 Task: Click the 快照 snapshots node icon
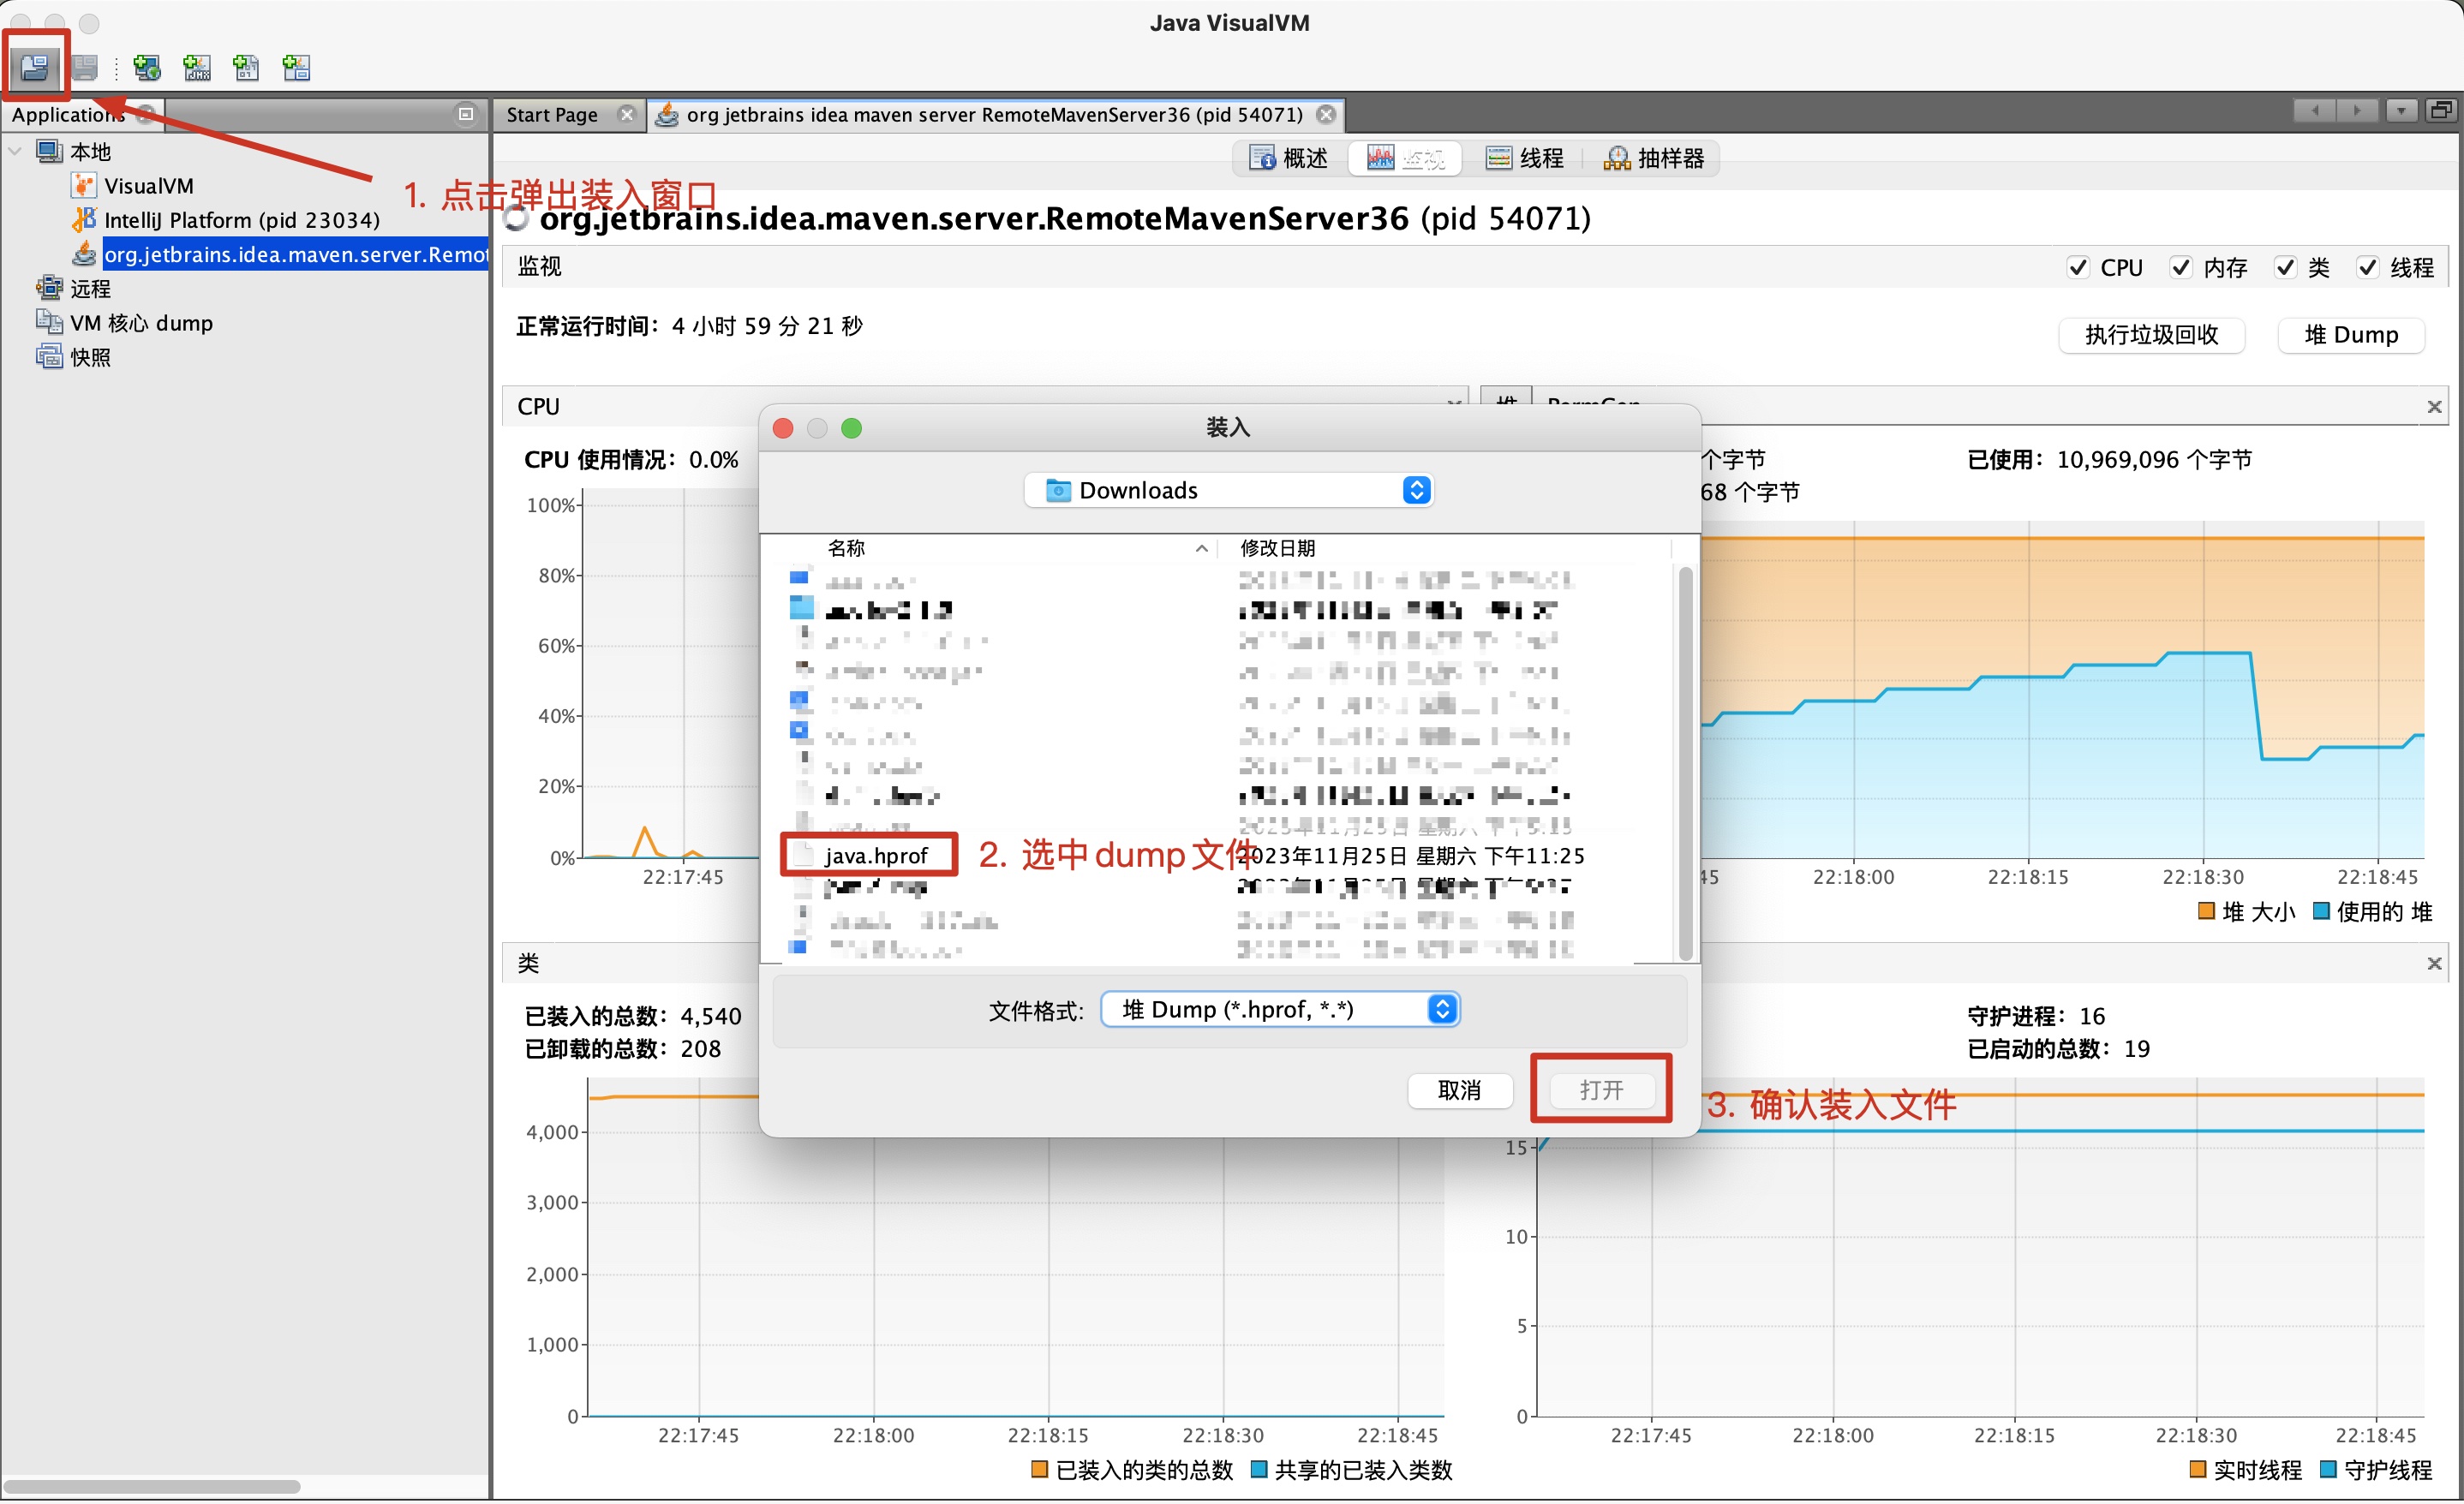(x=48, y=357)
